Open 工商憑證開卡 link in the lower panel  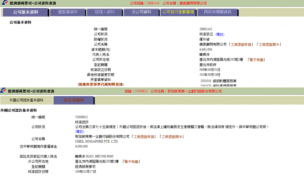coord(171,137)
